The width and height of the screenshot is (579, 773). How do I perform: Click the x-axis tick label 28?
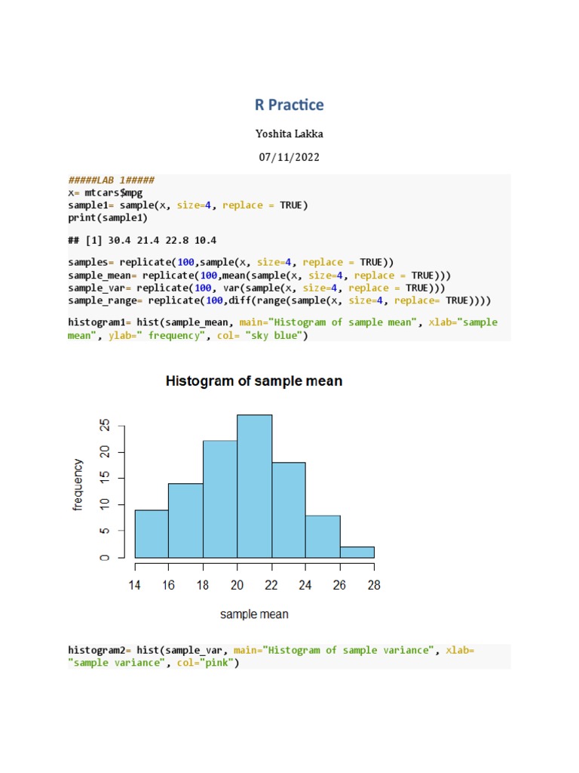[374, 585]
